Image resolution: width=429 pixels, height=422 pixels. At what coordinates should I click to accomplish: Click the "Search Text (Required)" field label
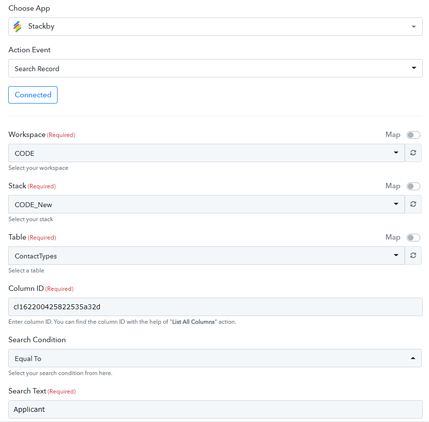(42, 391)
